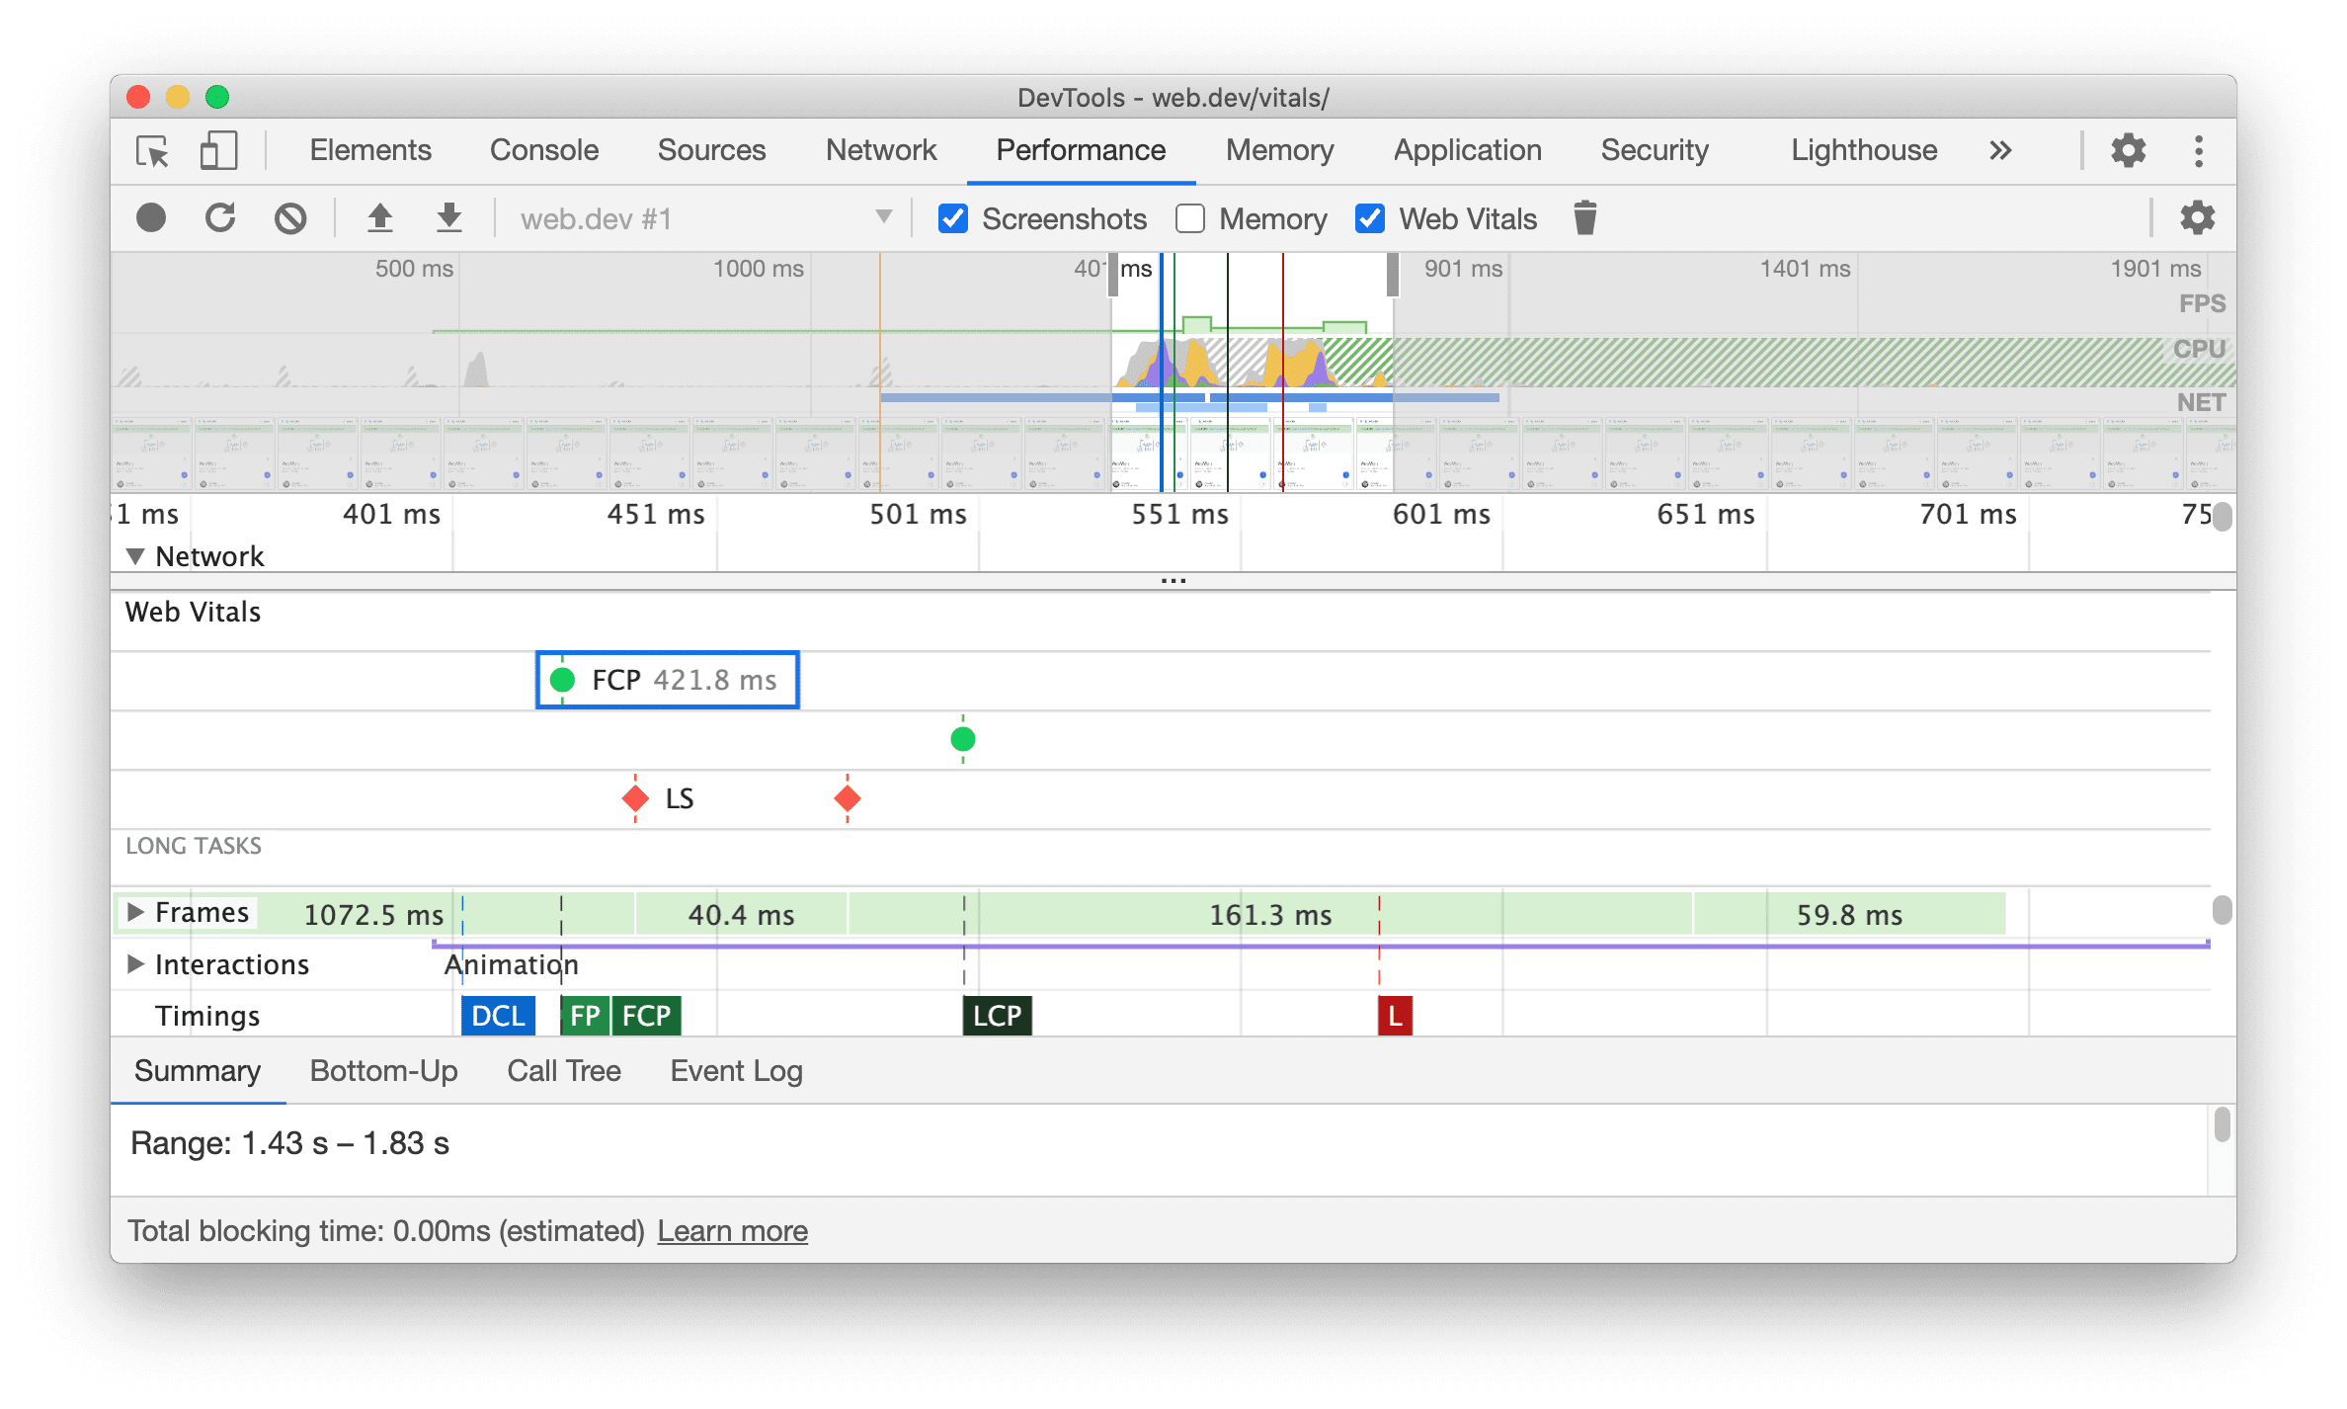
Task: Click the upload profile icon
Action: coord(375,219)
